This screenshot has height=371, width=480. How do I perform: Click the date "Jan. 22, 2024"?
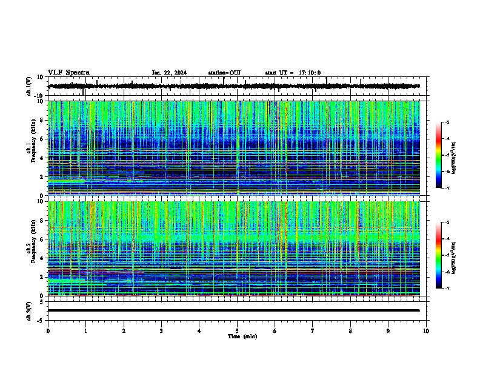169,73
